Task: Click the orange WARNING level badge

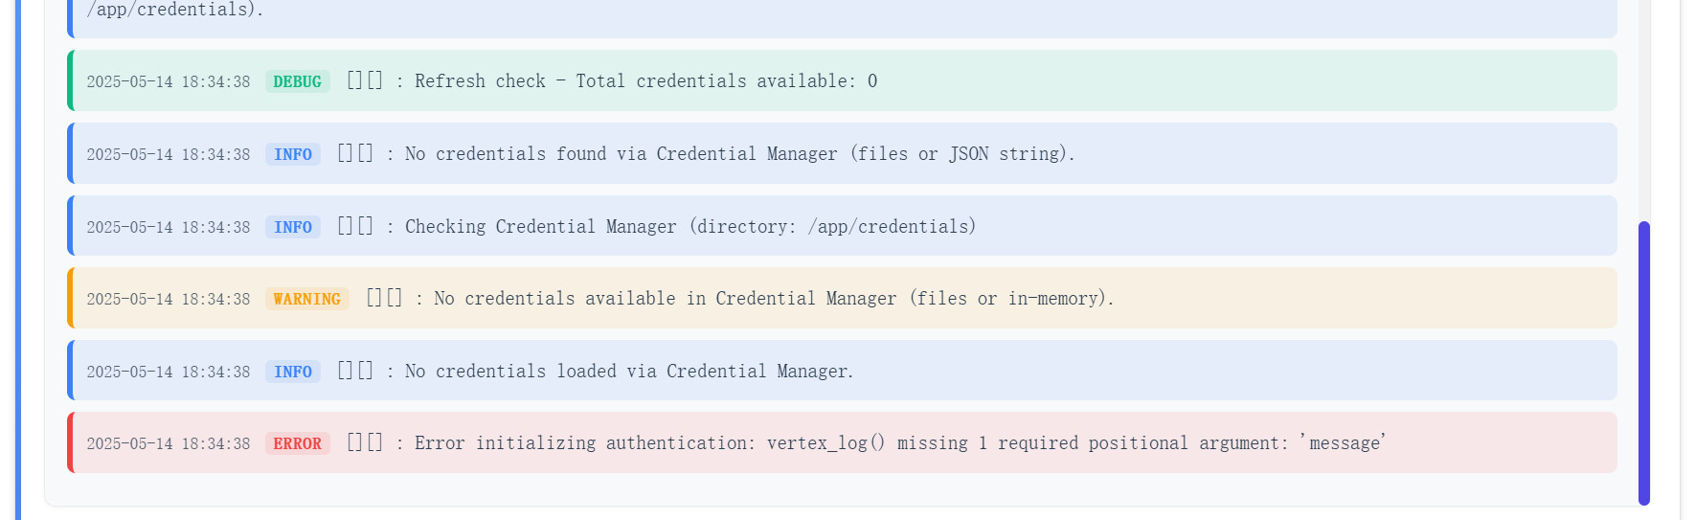Action: pyautogui.click(x=306, y=299)
